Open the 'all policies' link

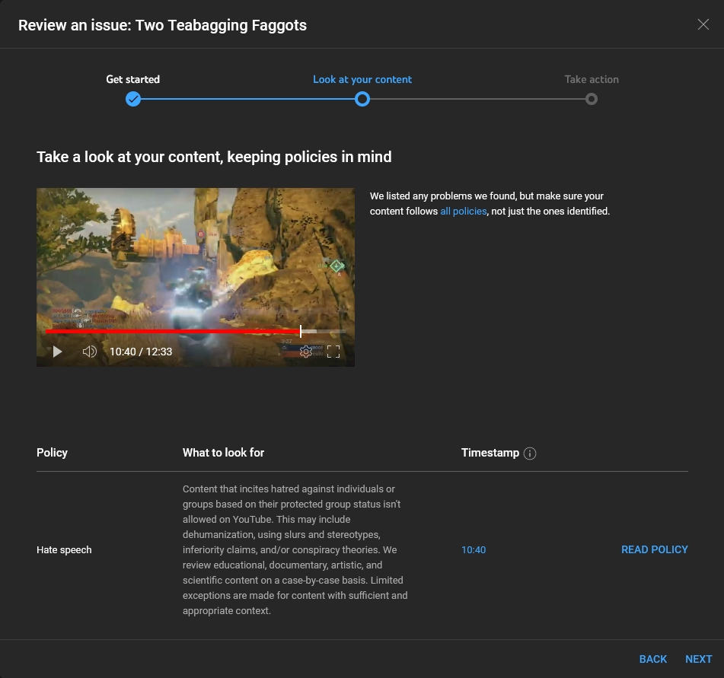click(x=463, y=212)
